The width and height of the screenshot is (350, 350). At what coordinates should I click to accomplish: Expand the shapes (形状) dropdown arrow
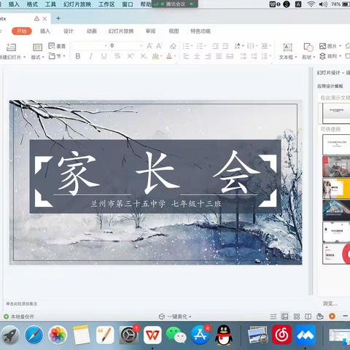[314, 58]
